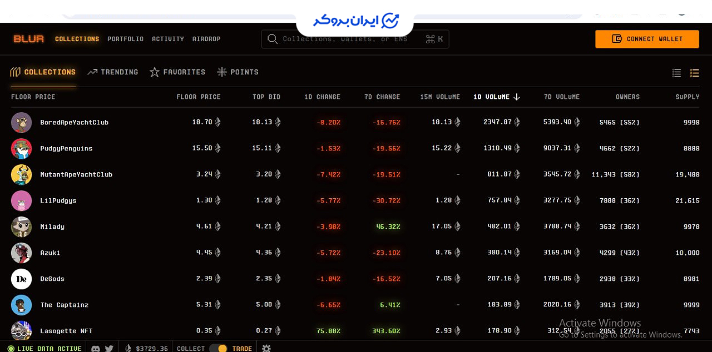This screenshot has width=712, height=352.
Task: Click the Connect Wallet button
Action: coord(647,39)
